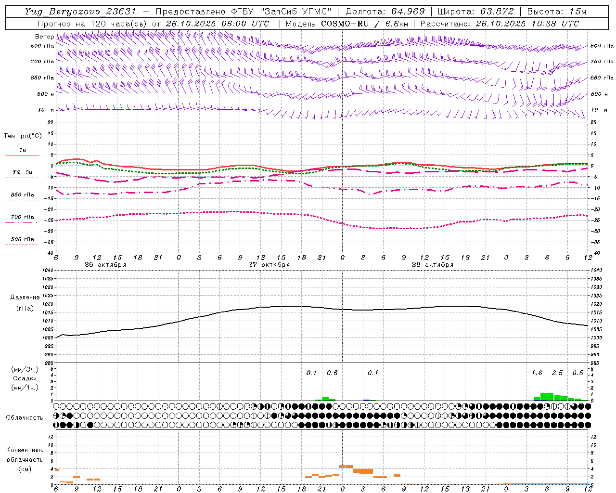Click the 28 октября date label
Image resolution: width=616 pixels, height=493 pixels.
click(x=433, y=265)
